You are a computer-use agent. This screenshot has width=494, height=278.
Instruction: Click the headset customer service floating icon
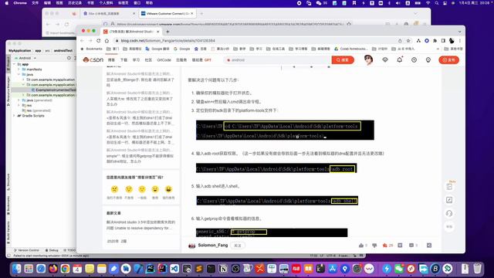[x=449, y=213]
